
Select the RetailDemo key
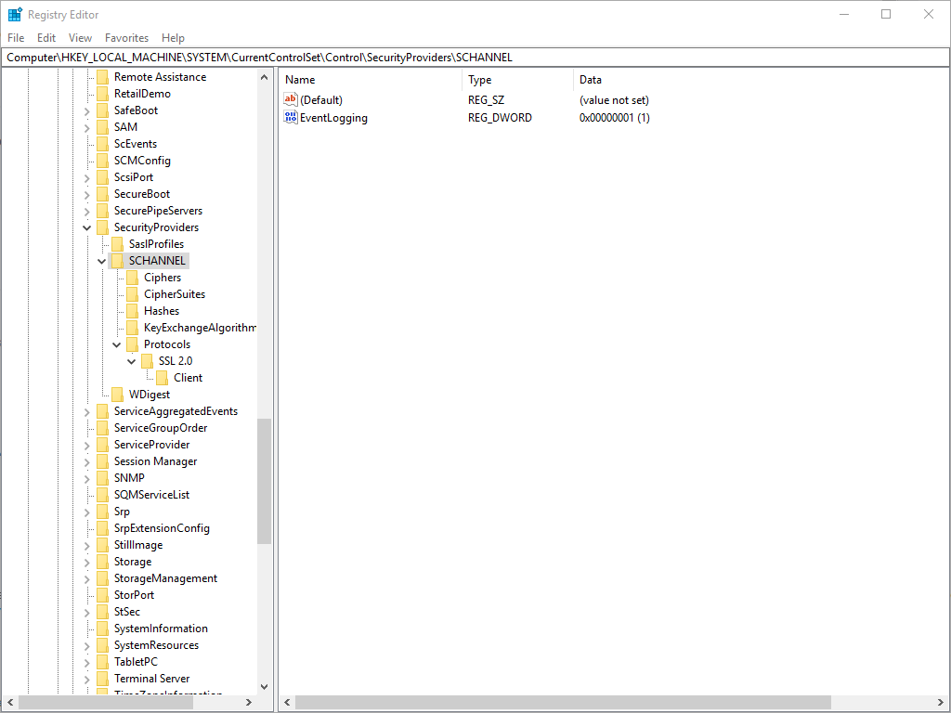142,94
